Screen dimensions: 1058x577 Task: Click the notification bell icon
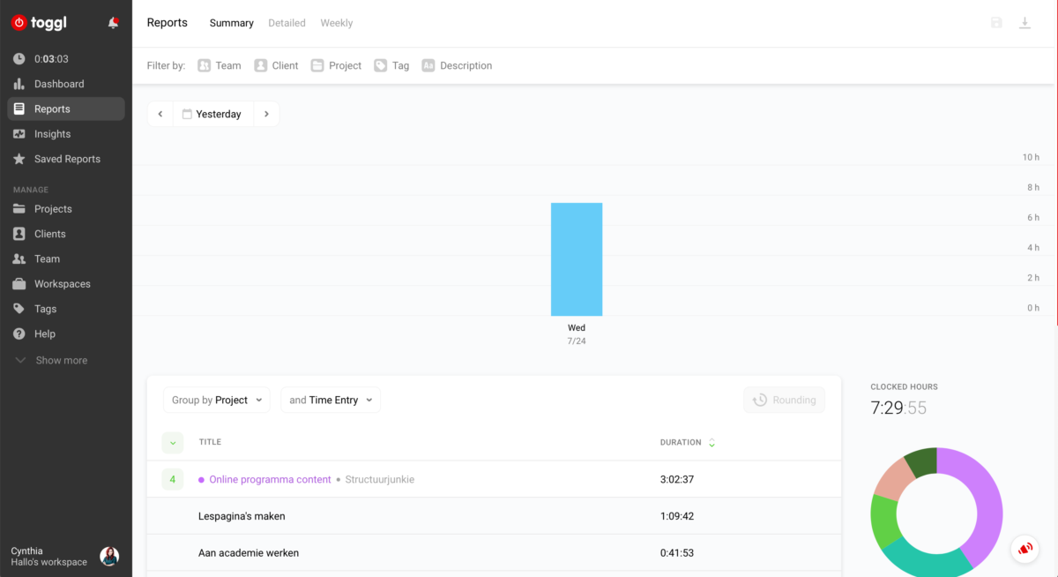point(113,23)
